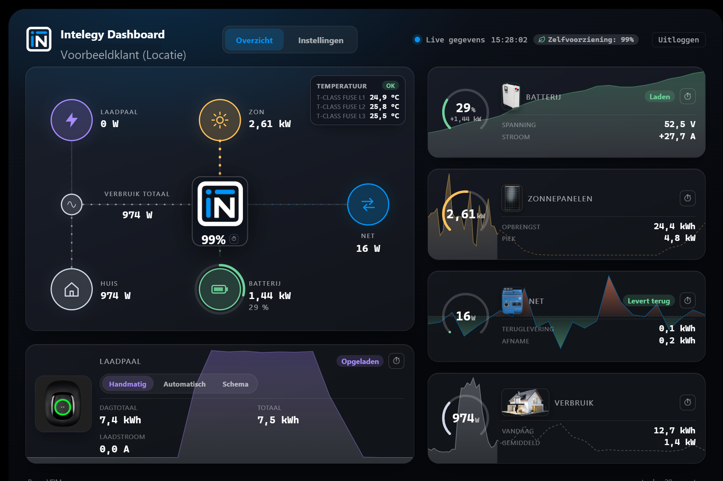Select Handmatig charging mode
Screen dimensions: 723x481
click(x=127, y=384)
